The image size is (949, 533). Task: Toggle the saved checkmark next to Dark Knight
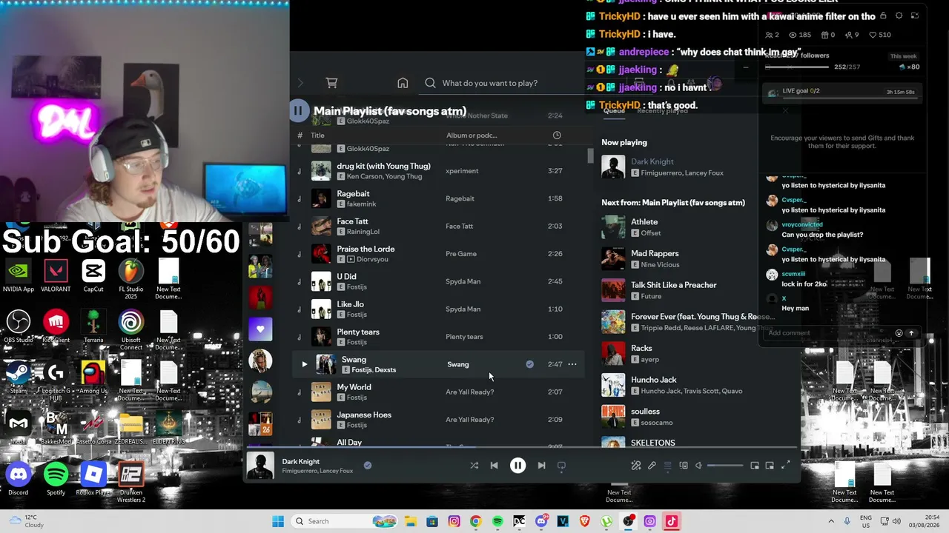368,466
